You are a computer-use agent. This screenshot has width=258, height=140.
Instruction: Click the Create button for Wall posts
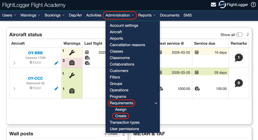click(x=111, y=134)
